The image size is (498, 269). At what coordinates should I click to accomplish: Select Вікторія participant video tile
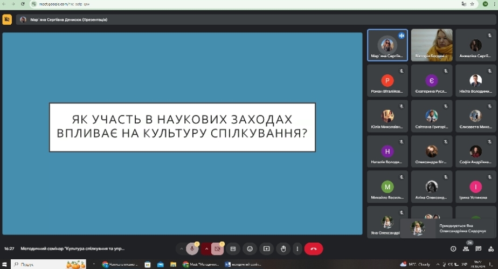click(432, 45)
